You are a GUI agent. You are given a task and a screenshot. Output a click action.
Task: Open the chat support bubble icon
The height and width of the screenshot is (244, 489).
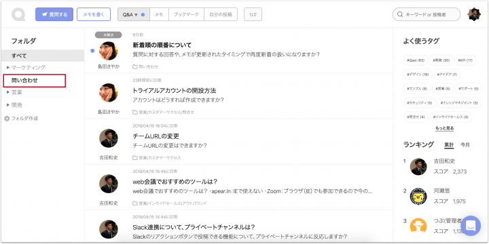471,226
